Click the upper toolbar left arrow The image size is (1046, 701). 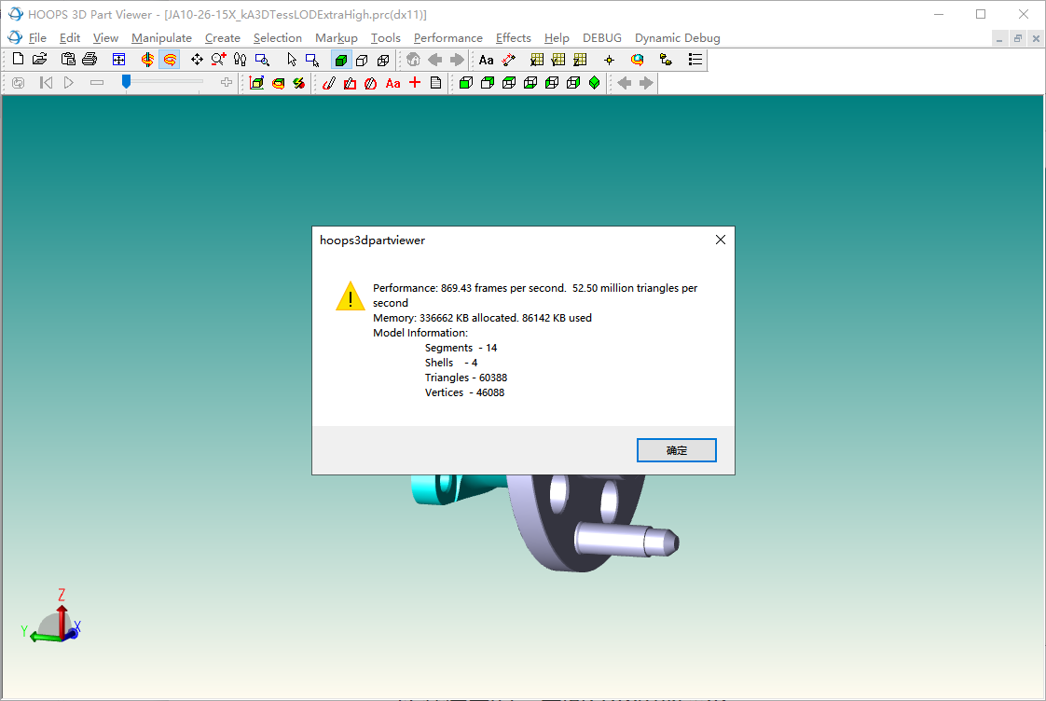435,60
